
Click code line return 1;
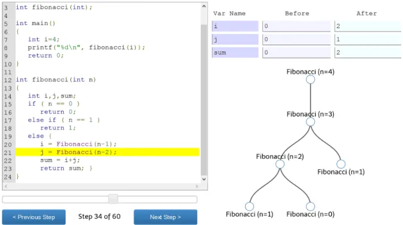coord(58,128)
